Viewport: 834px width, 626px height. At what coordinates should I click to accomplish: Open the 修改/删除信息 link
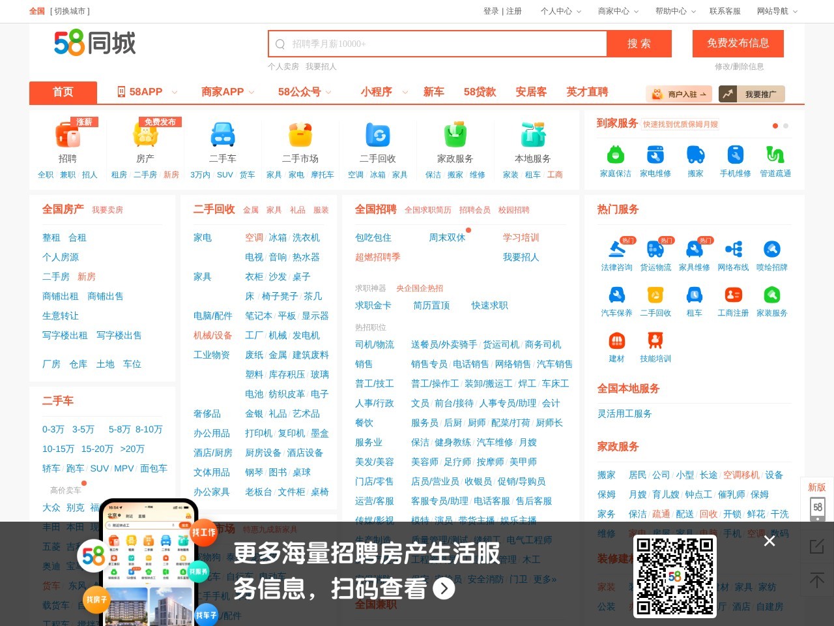coord(739,67)
